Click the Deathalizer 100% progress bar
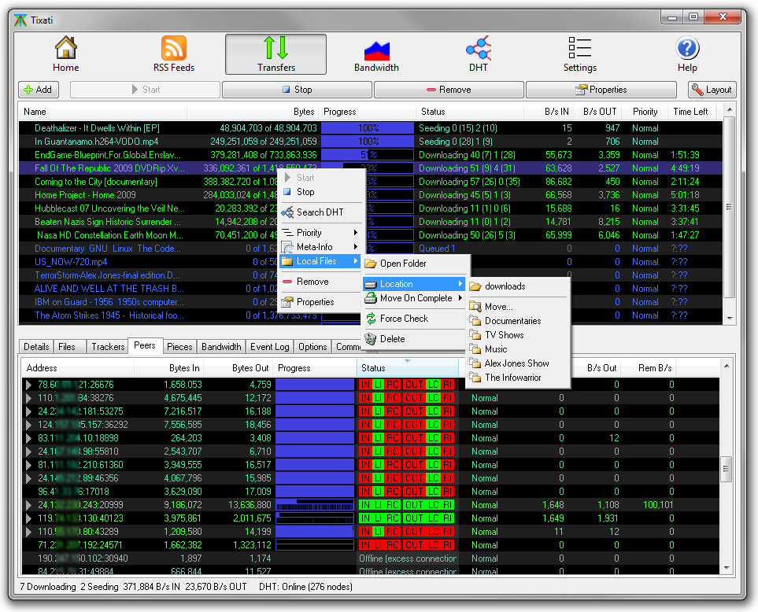 (368, 127)
